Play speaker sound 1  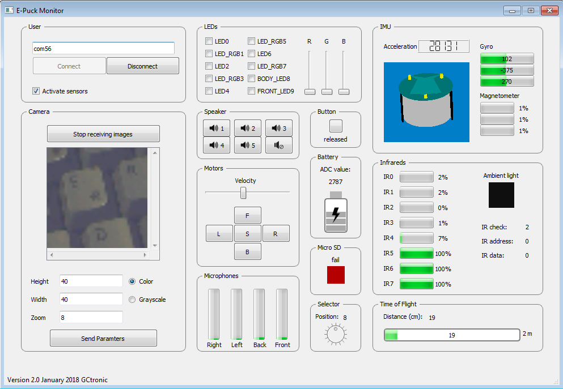pyautogui.click(x=217, y=129)
